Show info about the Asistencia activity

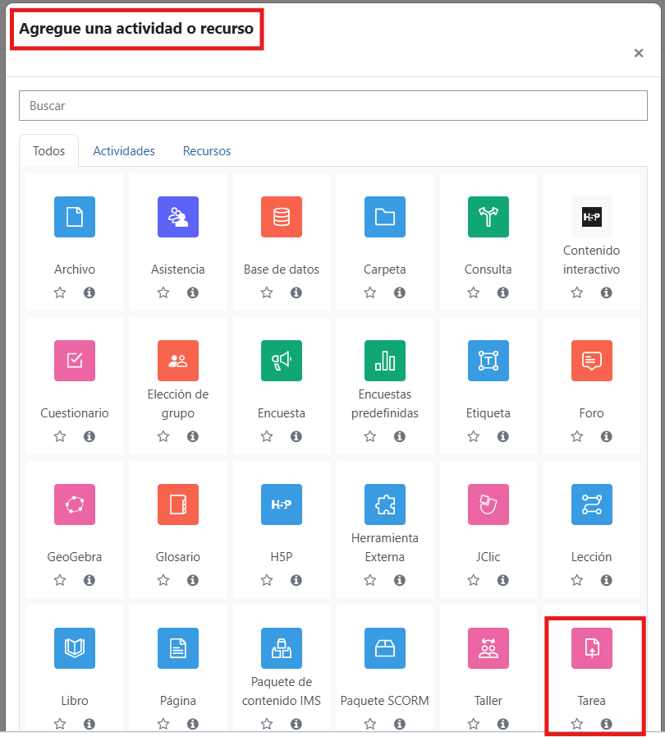coord(193,292)
